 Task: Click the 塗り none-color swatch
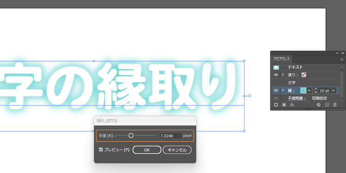pyautogui.click(x=304, y=75)
